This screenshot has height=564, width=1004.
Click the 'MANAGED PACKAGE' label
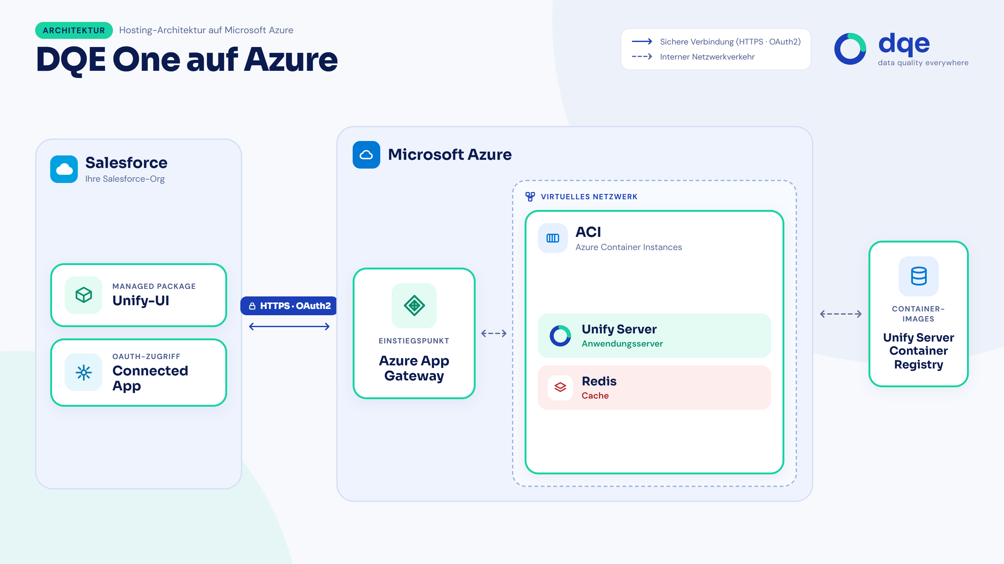[154, 286]
